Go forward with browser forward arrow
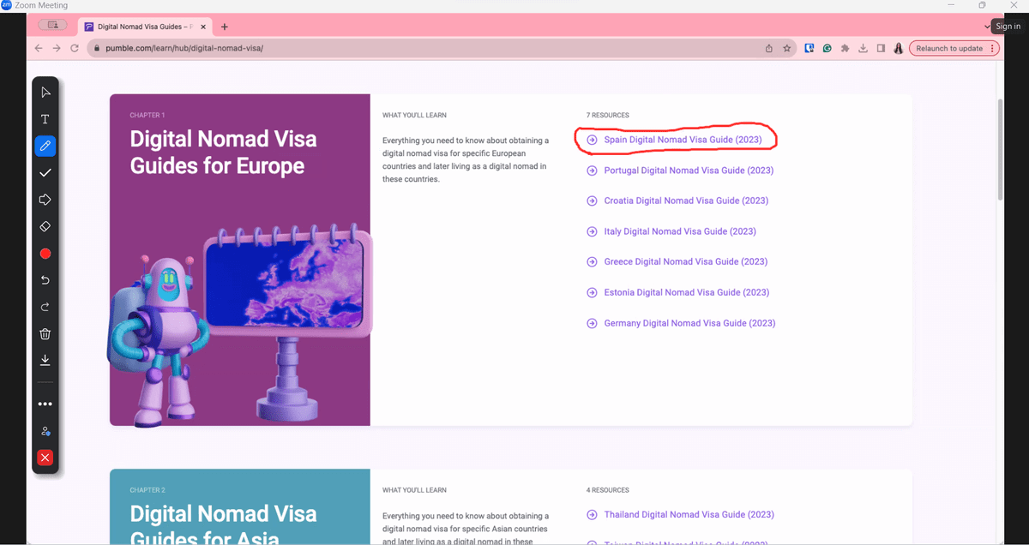1029x545 pixels. [57, 48]
